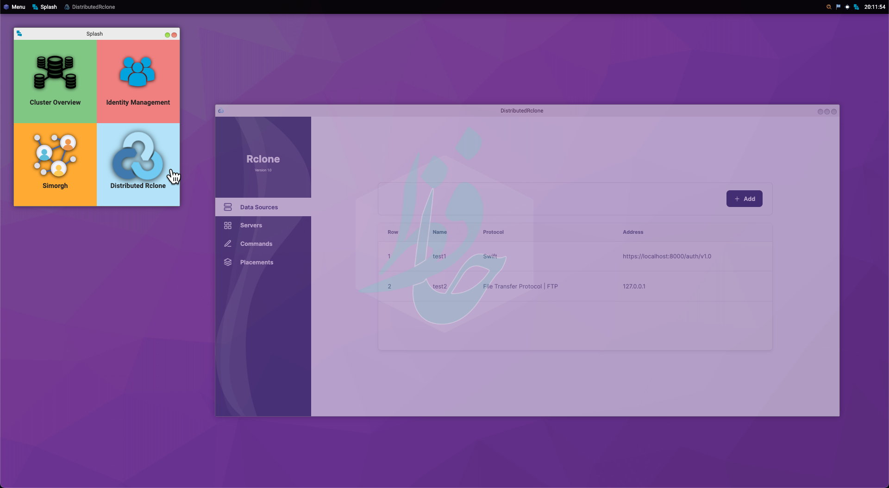Viewport: 889px width, 488px height.
Task: Click the Splash tray icon beside the clock
Action: click(x=856, y=7)
